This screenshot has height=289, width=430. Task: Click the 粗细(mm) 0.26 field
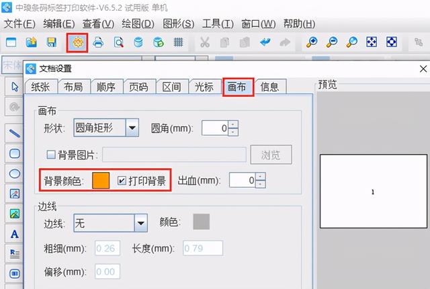click(x=107, y=249)
